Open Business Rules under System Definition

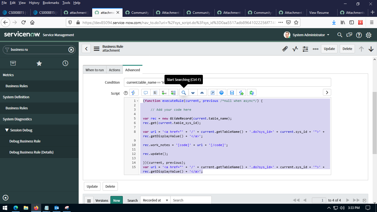(17, 108)
